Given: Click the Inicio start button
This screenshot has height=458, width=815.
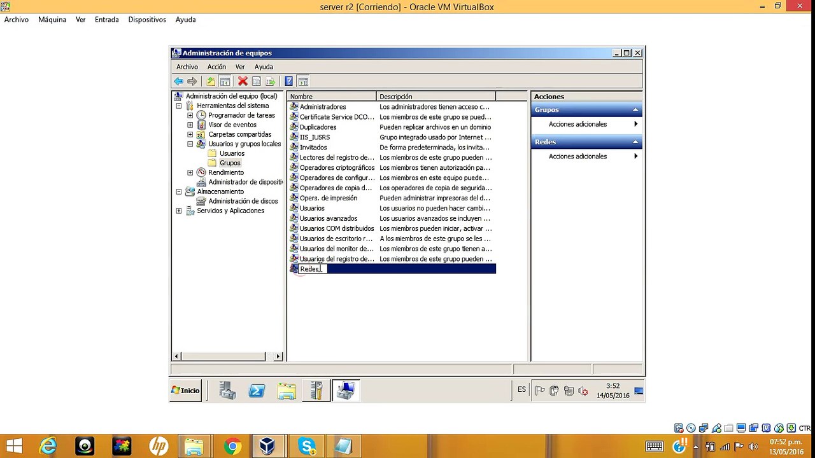Looking at the screenshot, I should tap(185, 391).
